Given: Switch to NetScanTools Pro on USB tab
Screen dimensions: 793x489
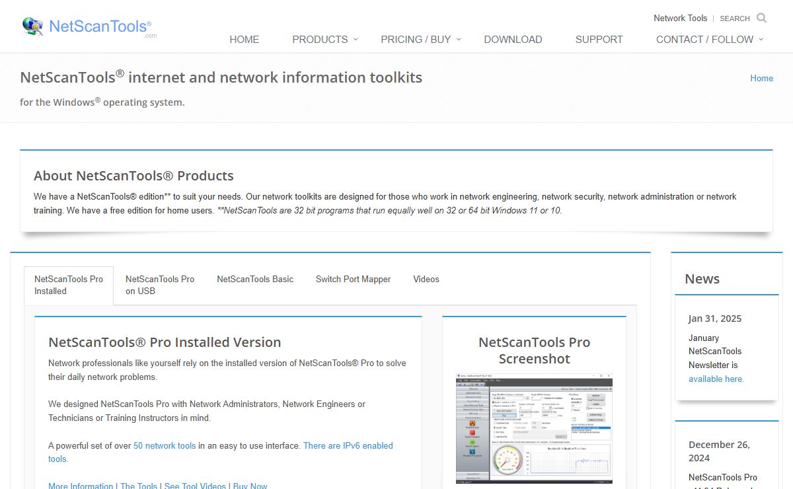Looking at the screenshot, I should (160, 285).
